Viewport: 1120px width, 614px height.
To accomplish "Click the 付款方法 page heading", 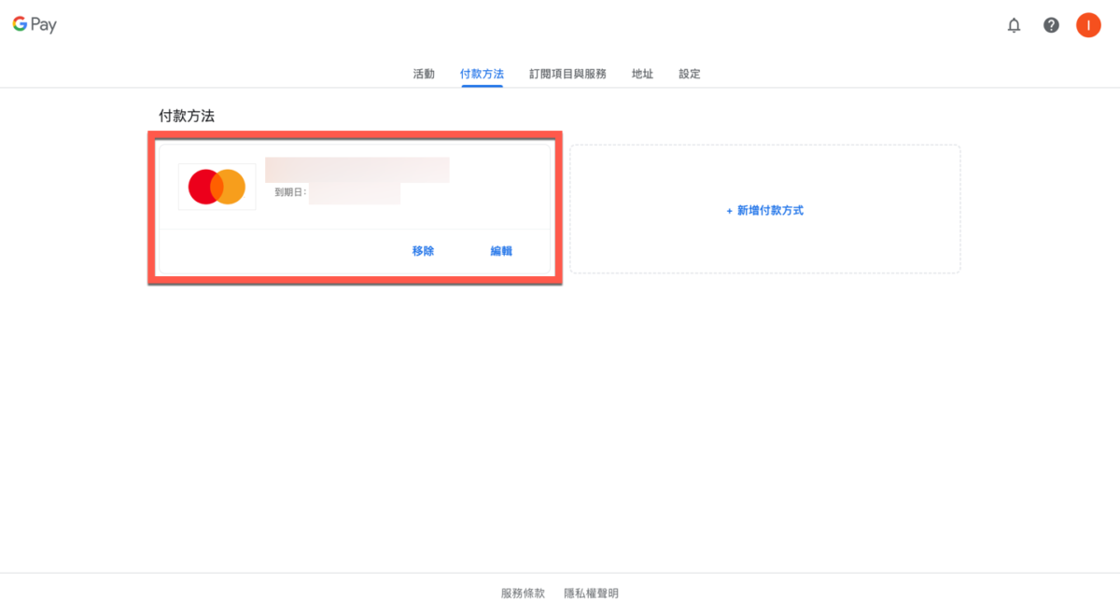I will point(187,117).
